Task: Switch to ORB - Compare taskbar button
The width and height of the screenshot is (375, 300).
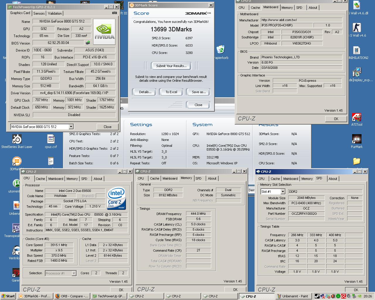Action: [x=72, y=296]
